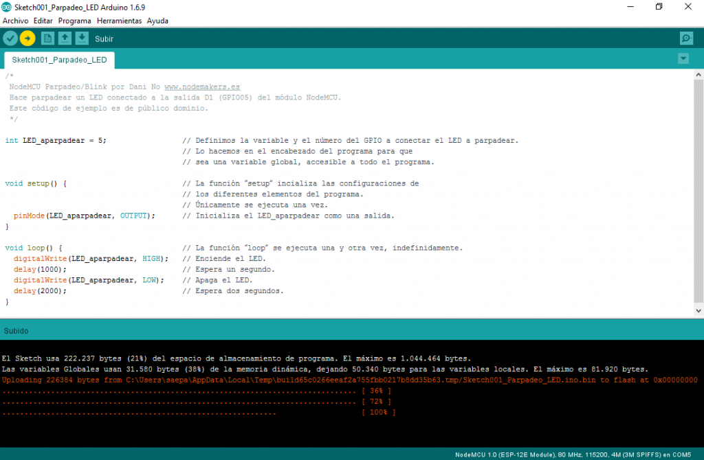The width and height of the screenshot is (704, 460).
Task: Click the 'void loop() {' line
Action: pos(34,248)
